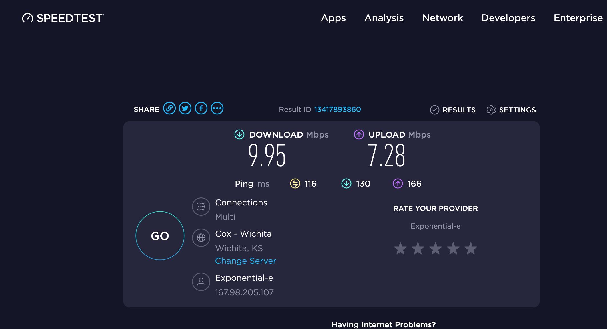The height and width of the screenshot is (329, 607).
Task: Click the download ping arrow icon
Action: coord(346,183)
